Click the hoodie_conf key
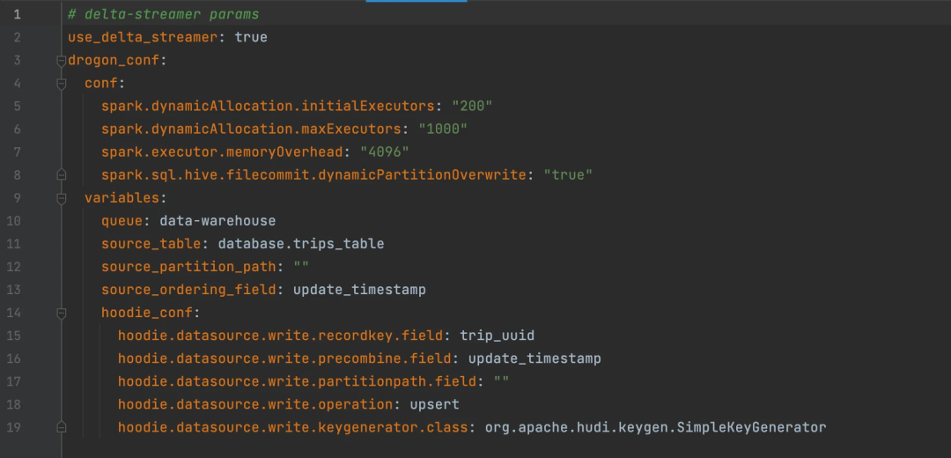The height and width of the screenshot is (458, 951). click(x=147, y=313)
